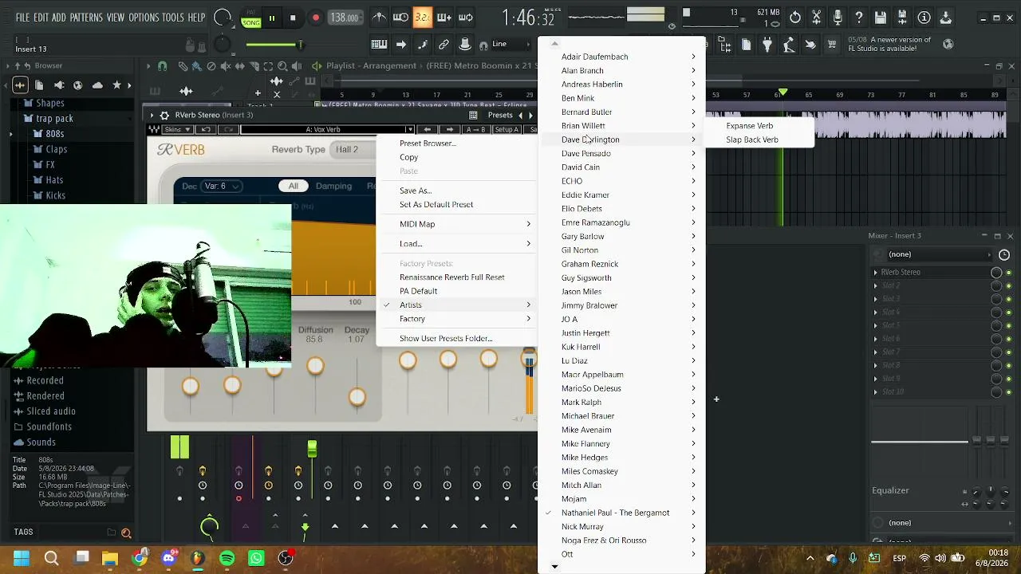The height and width of the screenshot is (574, 1021).
Task: Click the Presets label in plugin header
Action: pos(500,116)
